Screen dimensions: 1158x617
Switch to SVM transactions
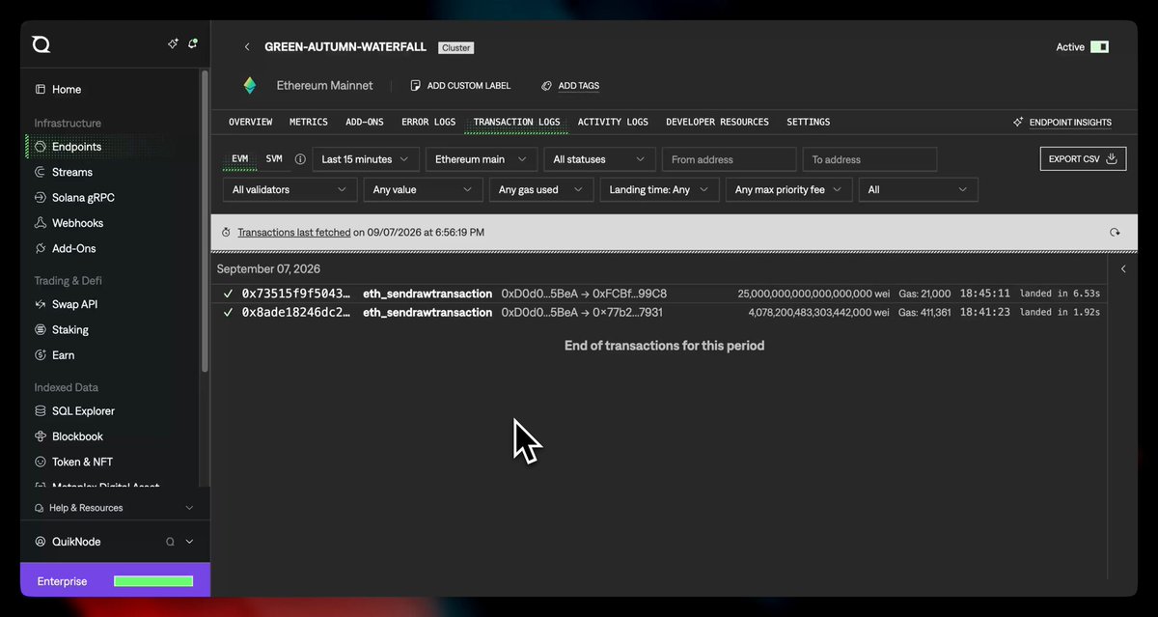[274, 159]
